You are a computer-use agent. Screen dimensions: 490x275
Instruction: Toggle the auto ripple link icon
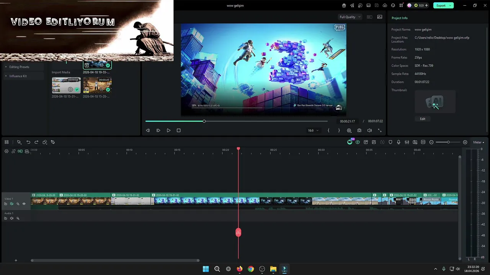(x=13, y=151)
